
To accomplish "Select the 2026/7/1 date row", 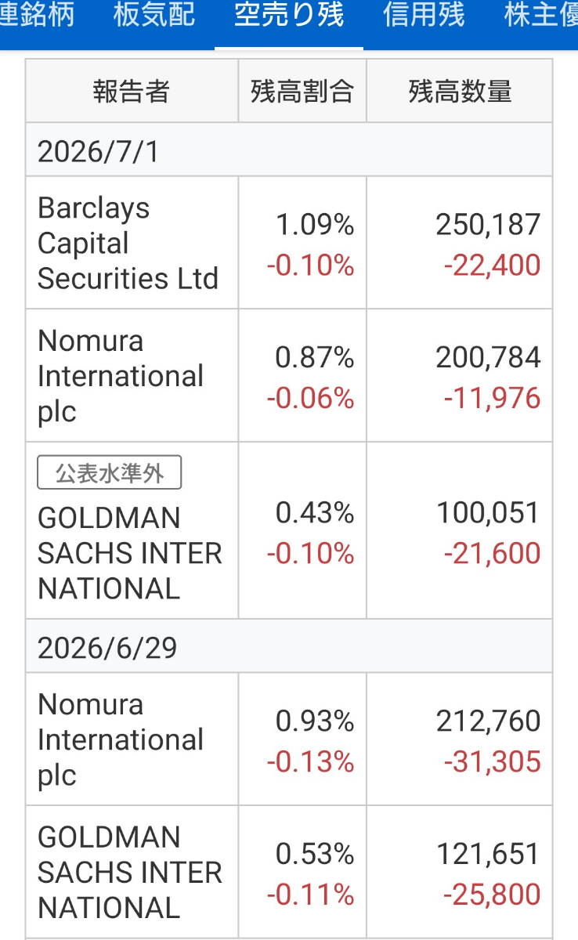I will [x=289, y=150].
